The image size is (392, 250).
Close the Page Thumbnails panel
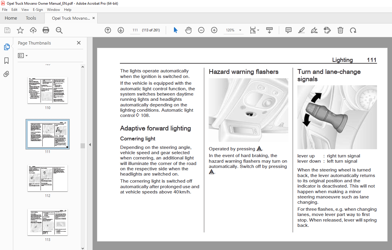(79, 43)
